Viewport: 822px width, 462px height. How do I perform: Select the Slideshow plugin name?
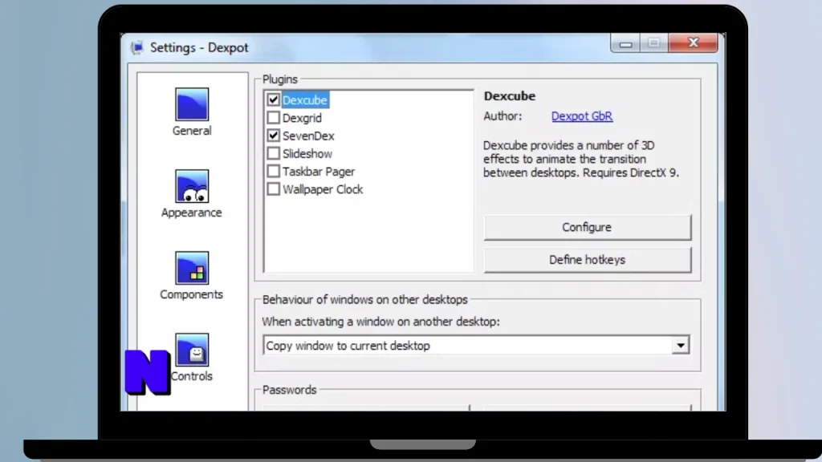point(307,153)
